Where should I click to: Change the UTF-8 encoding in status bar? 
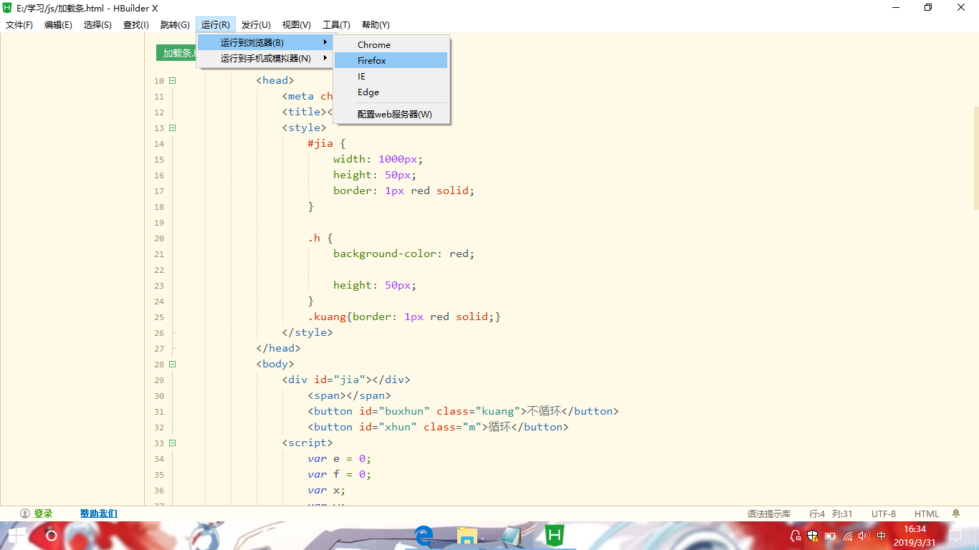pos(883,513)
